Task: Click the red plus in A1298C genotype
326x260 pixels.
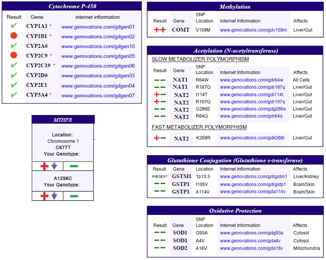Action: coord(44,196)
